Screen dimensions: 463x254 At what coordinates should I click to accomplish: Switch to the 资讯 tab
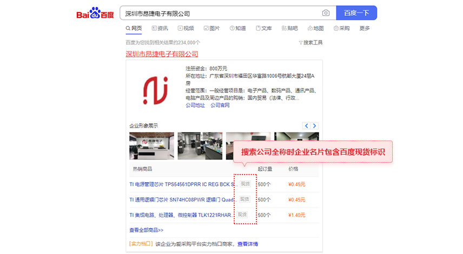[160, 28]
